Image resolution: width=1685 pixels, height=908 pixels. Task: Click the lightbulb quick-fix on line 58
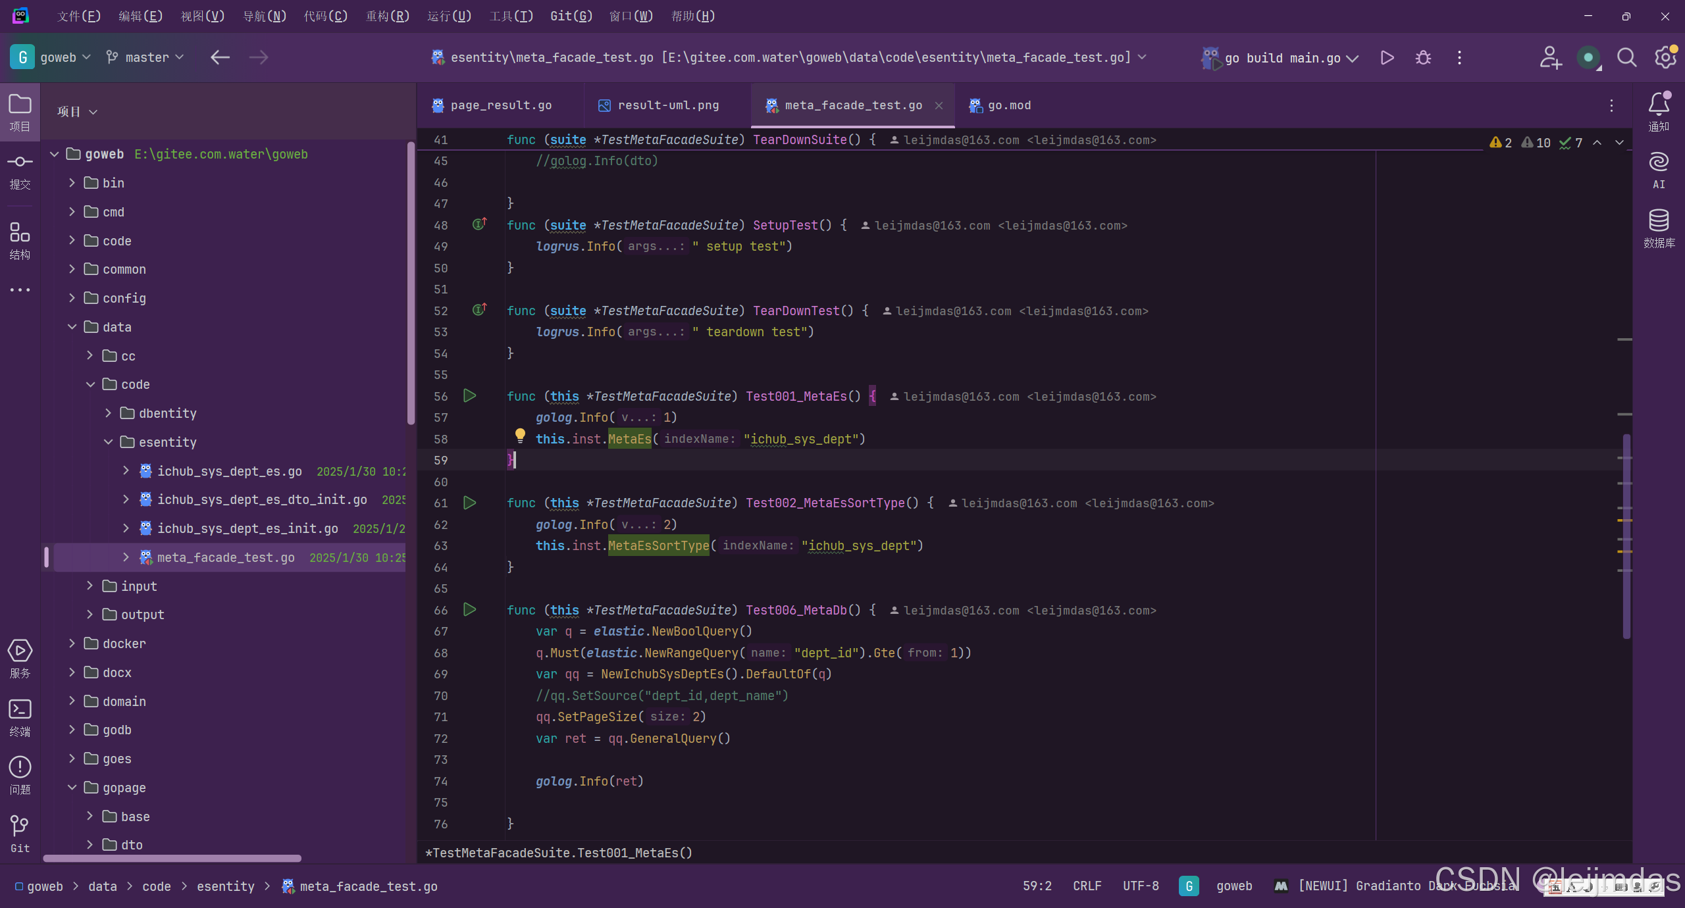[x=520, y=435]
